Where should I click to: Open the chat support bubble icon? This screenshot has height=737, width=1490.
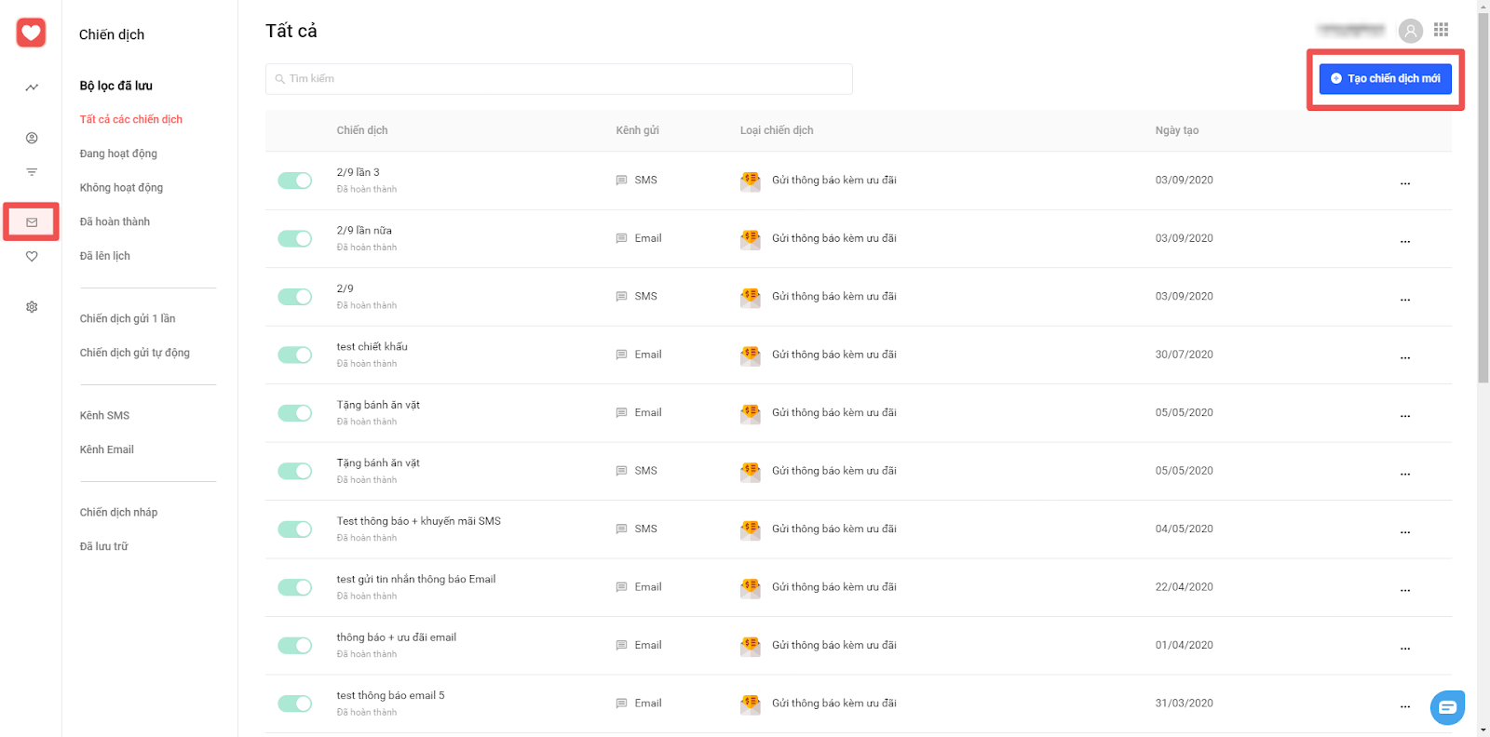[x=1447, y=707]
